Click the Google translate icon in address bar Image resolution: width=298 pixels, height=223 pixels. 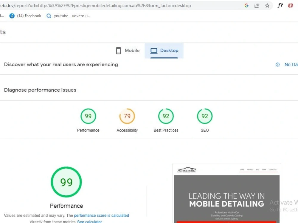(246, 5)
